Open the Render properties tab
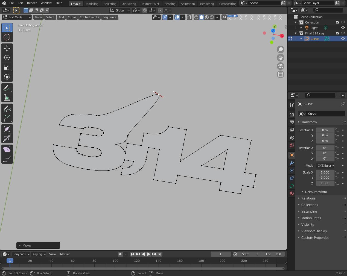This screenshot has width=347, height=276. tap(292, 115)
